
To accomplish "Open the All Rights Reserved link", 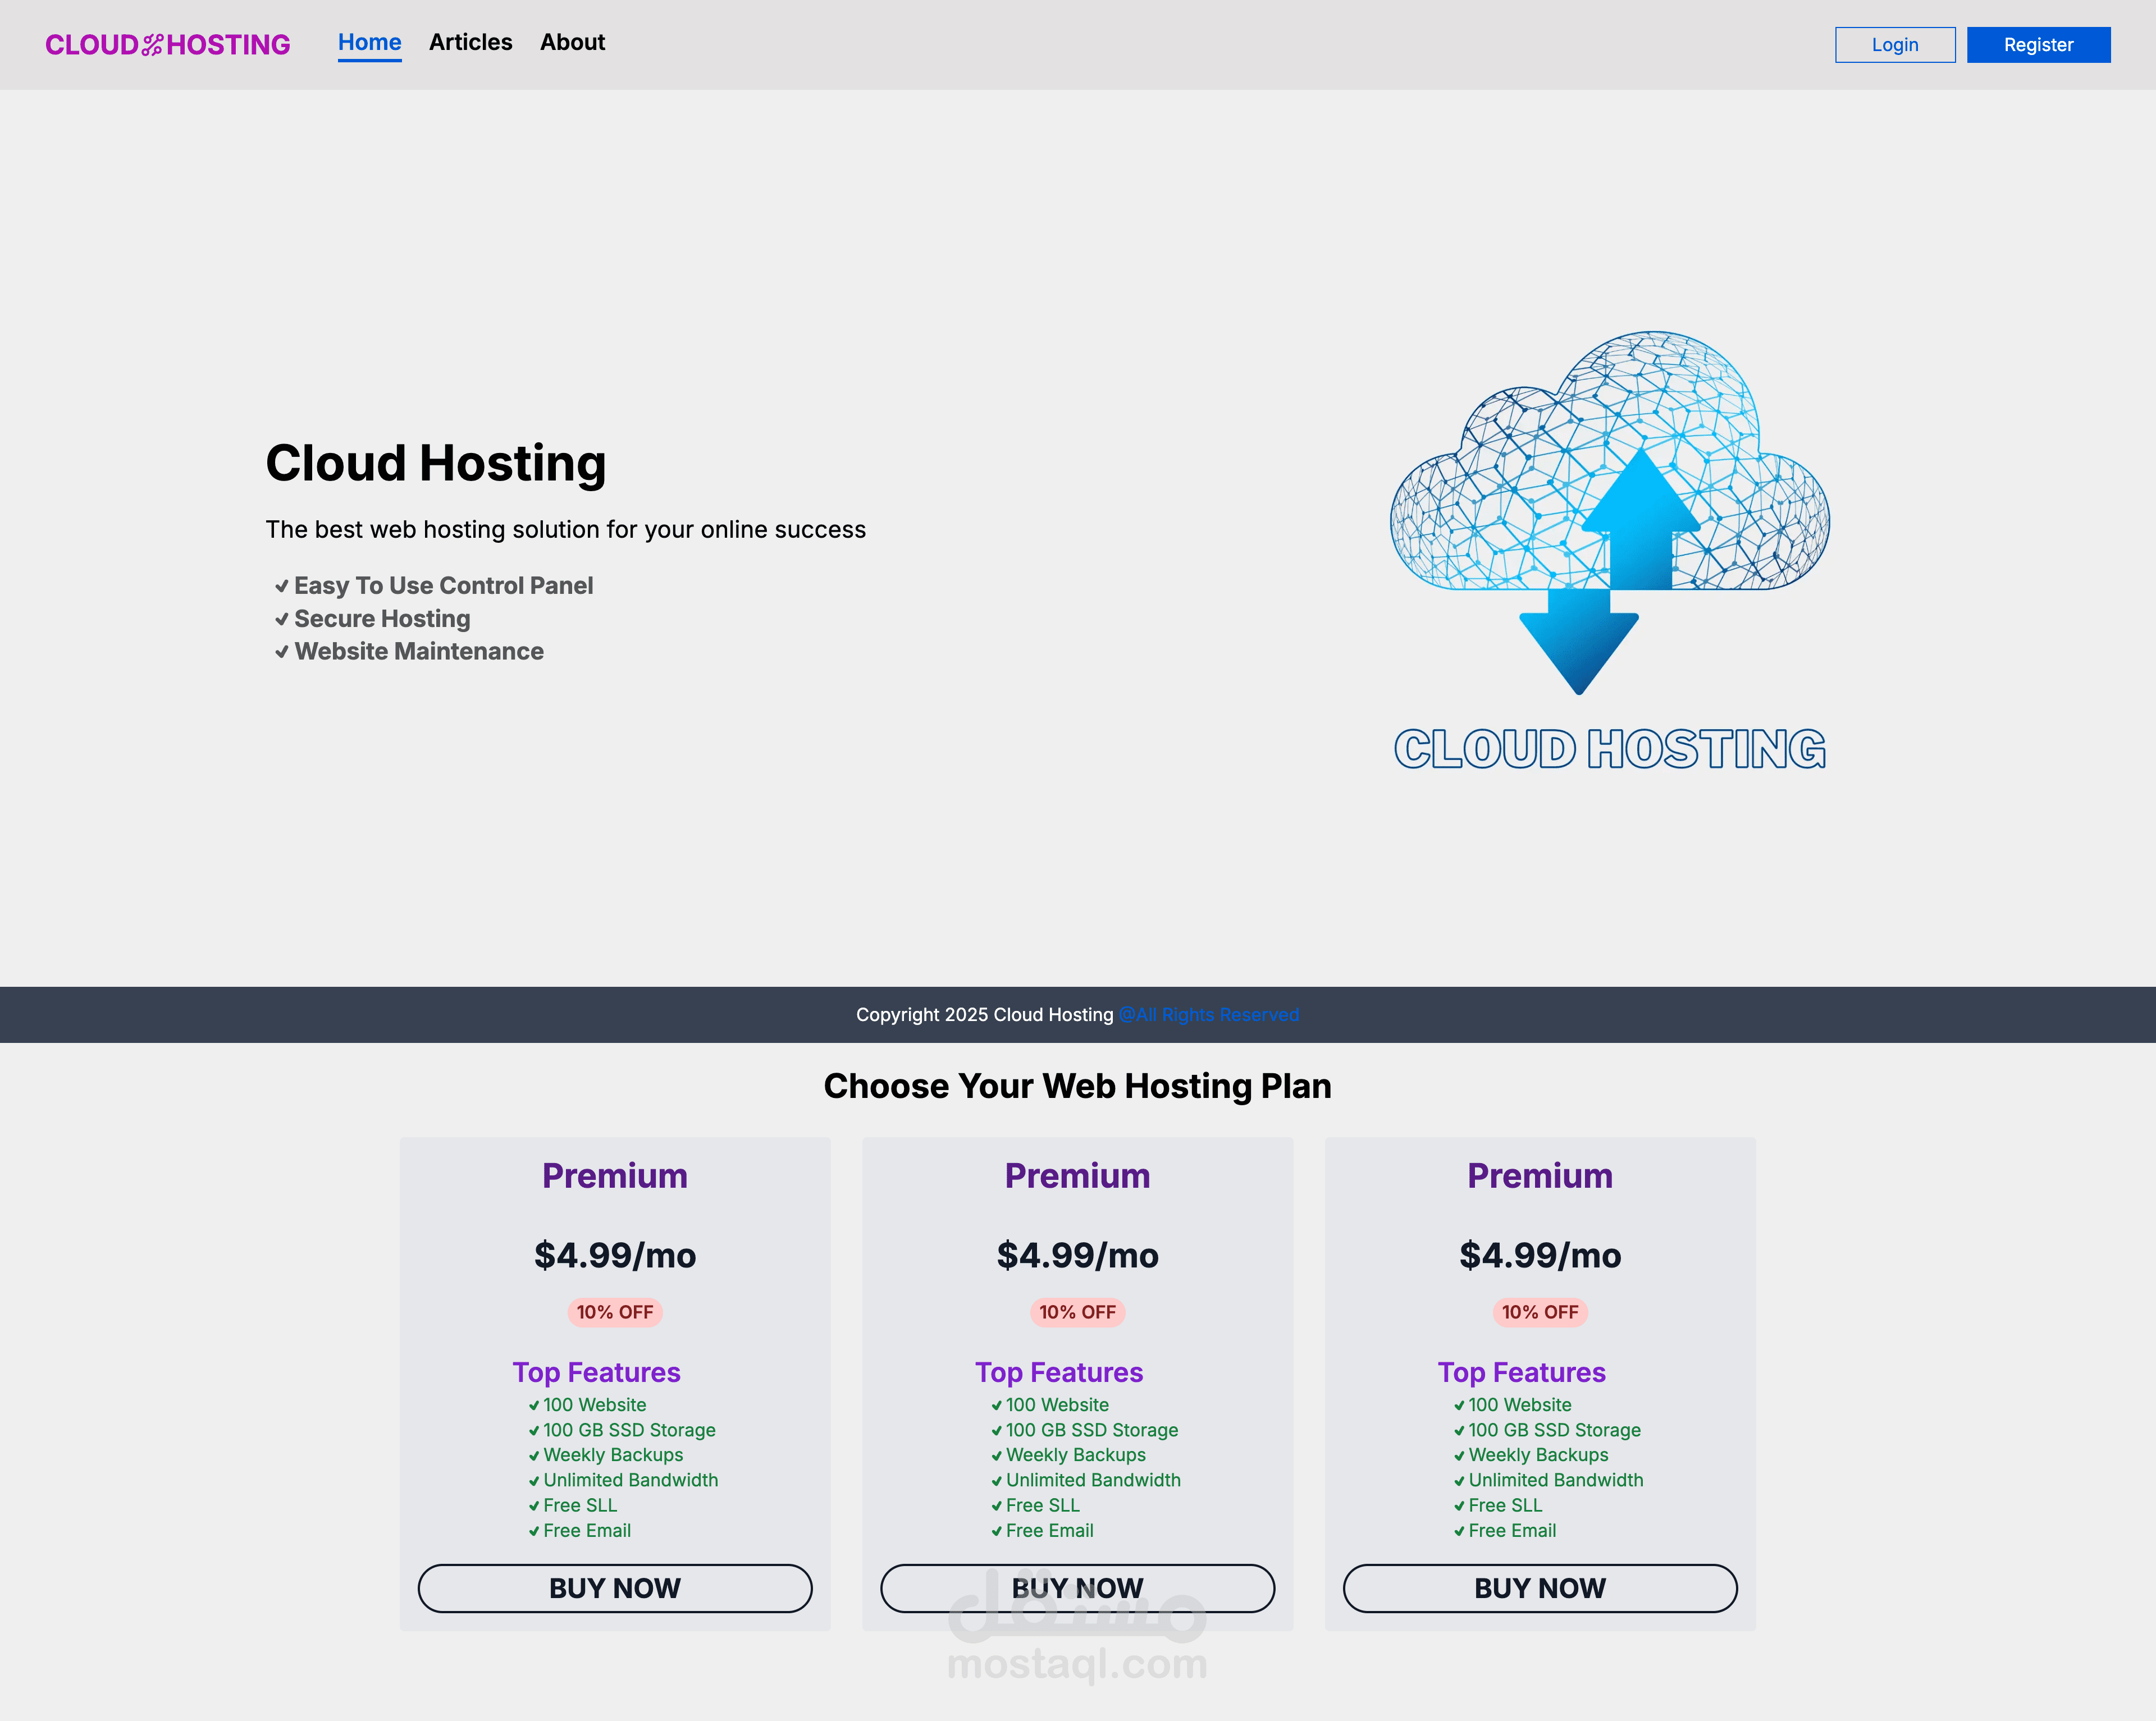I will click(x=1209, y=1014).
